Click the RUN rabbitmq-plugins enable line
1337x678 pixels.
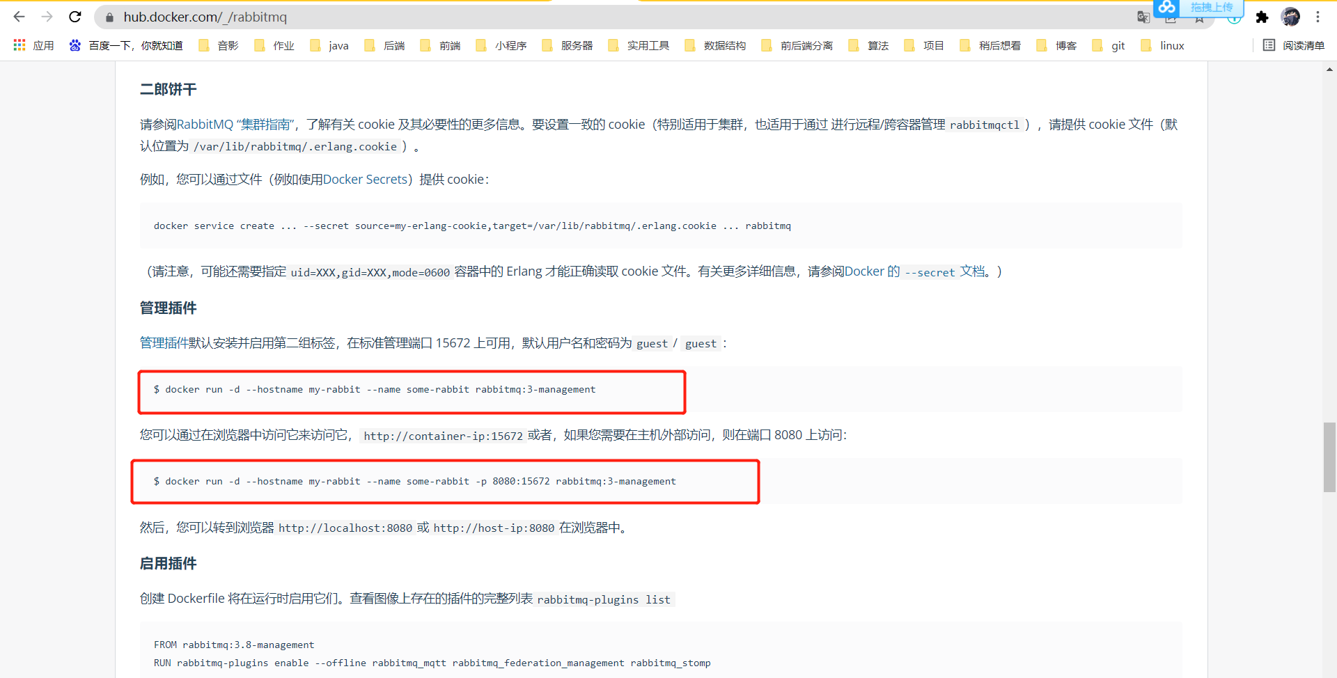pyautogui.click(x=432, y=663)
